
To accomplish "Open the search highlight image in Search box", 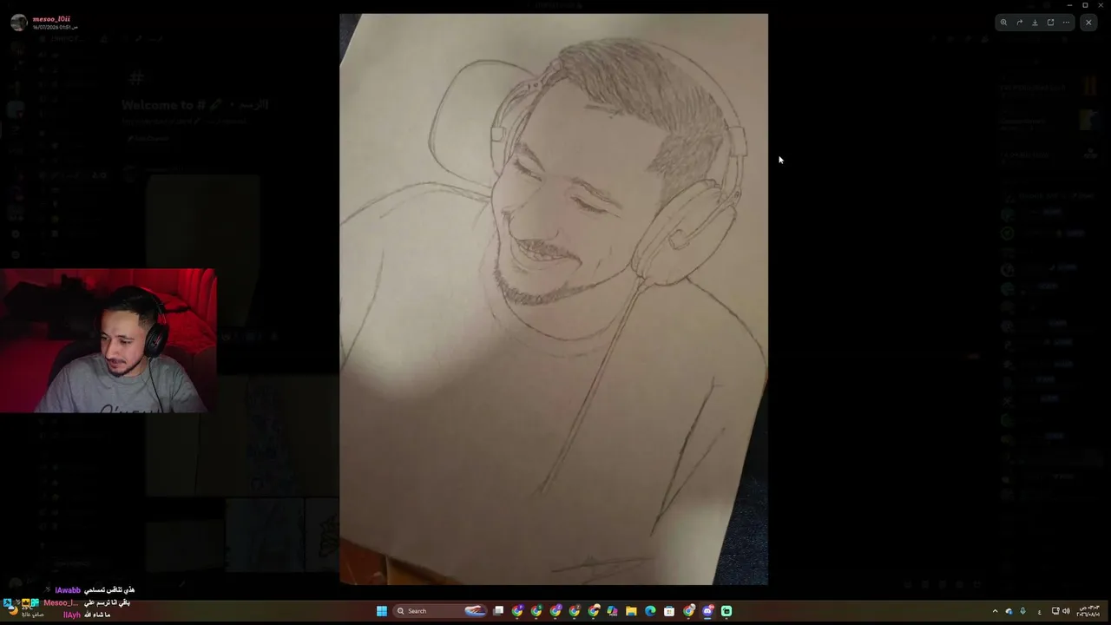I will 476,611.
